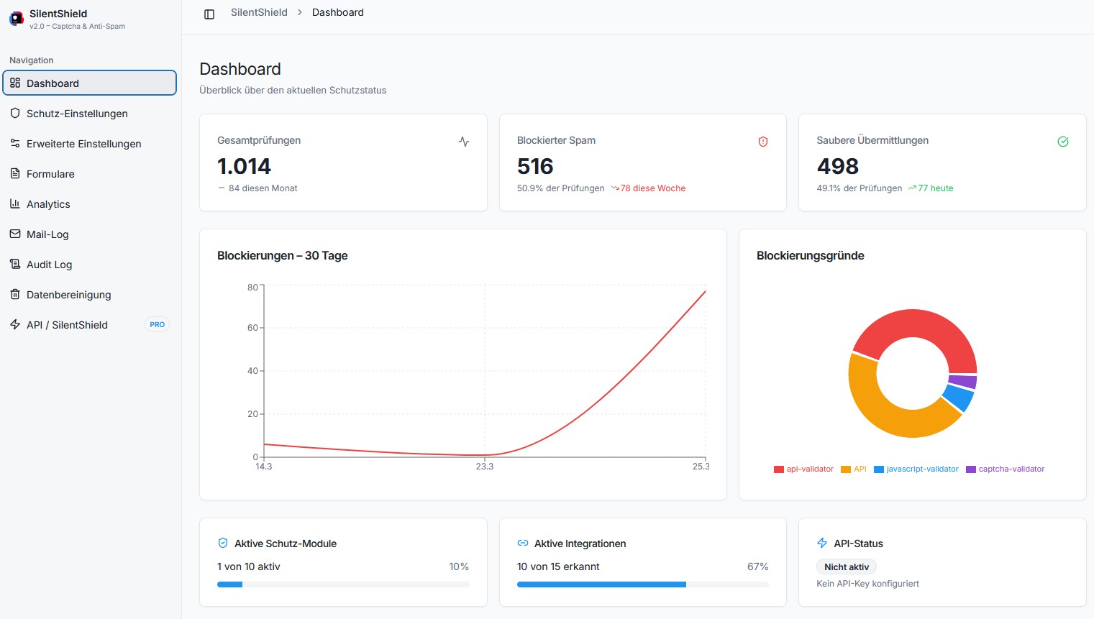Select Datenbereinigung in navigation
1094x619 pixels.
tap(68, 295)
